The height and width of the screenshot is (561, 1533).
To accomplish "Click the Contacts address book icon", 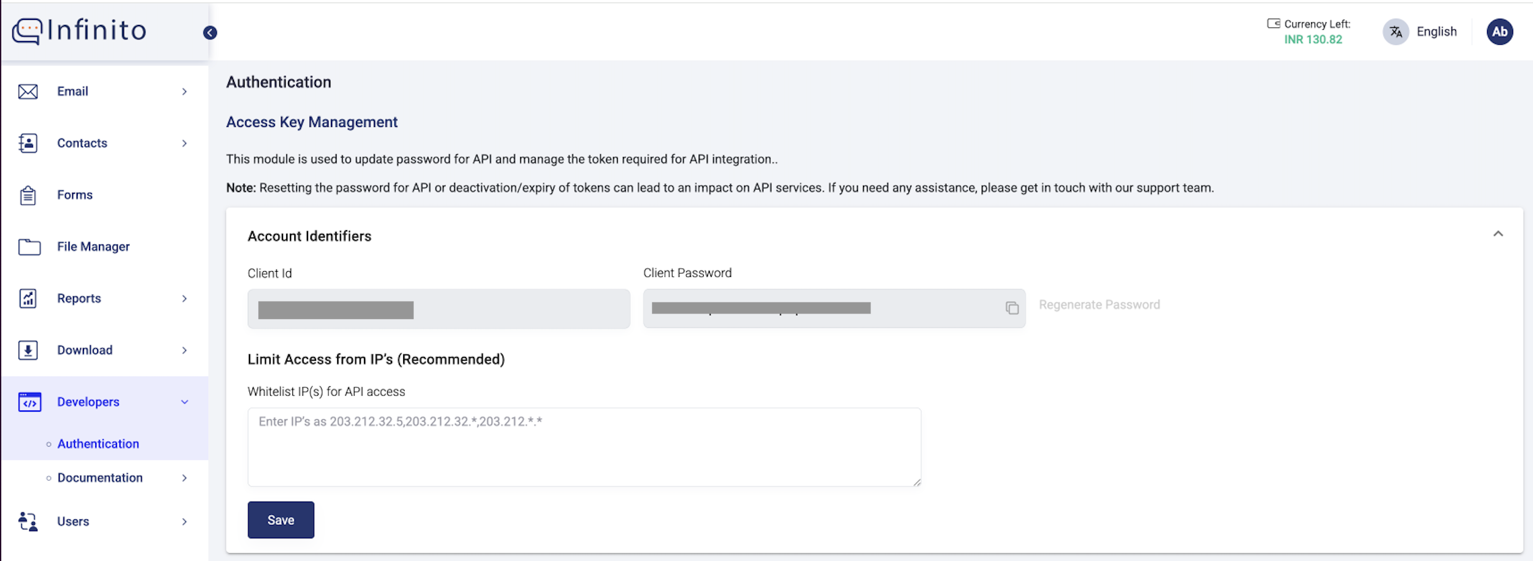I will point(28,143).
